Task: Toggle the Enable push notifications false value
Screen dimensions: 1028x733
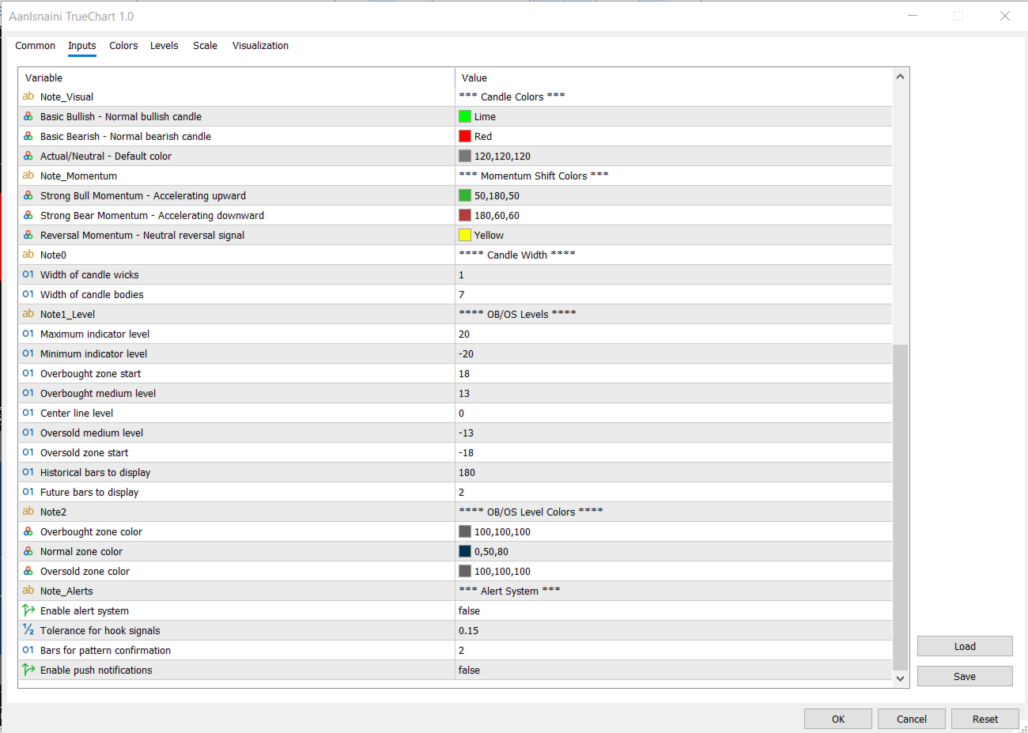Action: [469, 670]
